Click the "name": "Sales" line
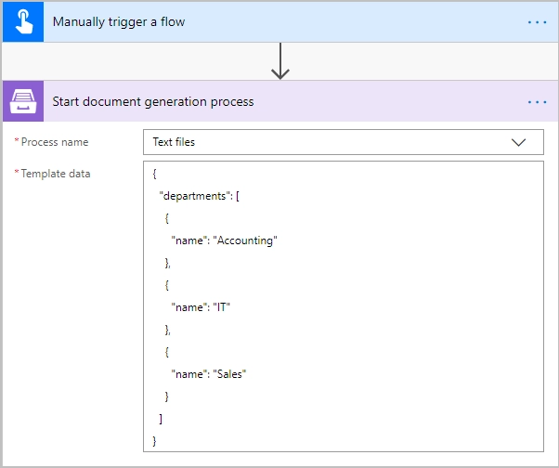The width and height of the screenshot is (559, 468). (209, 374)
